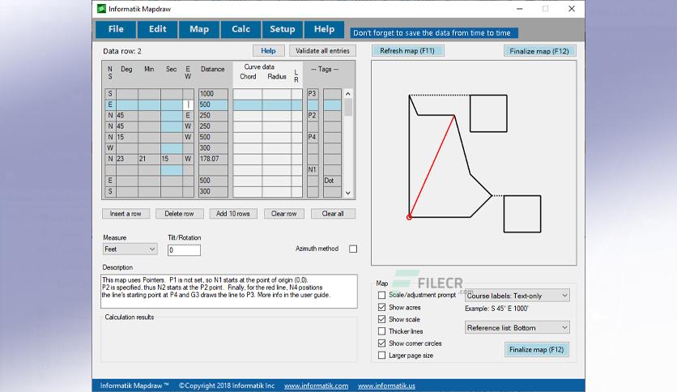Click inside the Description text box
This screenshot has height=392, width=677.
coord(229,292)
